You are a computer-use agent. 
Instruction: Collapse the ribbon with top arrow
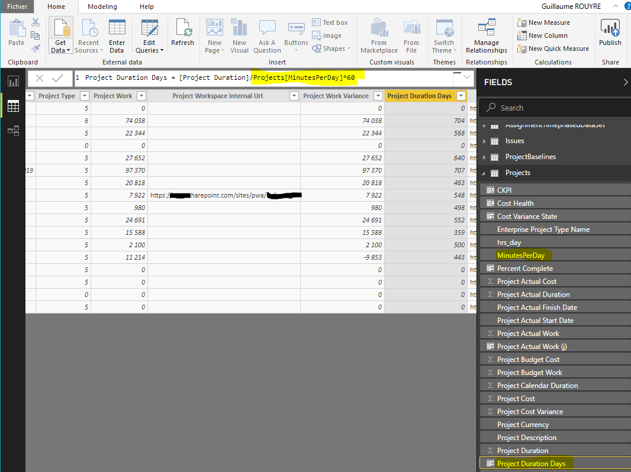pos(616,6)
